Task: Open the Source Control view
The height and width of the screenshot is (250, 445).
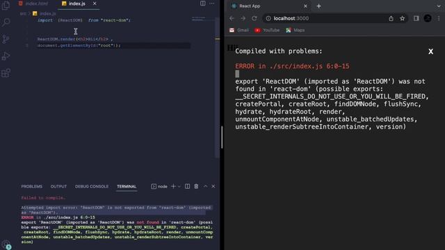Action: click(x=6, y=39)
